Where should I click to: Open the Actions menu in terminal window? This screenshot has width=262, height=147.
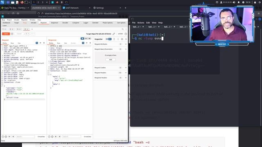pos(141,23)
